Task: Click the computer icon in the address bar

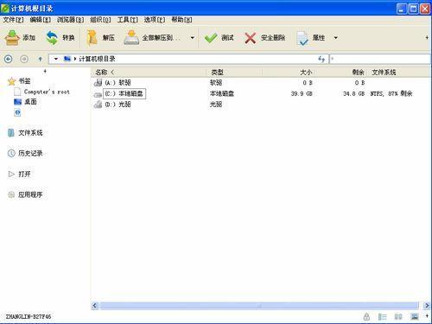Action: pos(67,59)
